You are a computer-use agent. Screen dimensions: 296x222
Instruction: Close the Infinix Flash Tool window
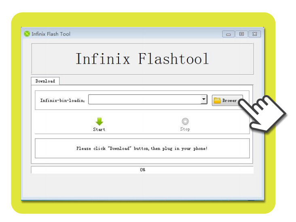pos(254,34)
